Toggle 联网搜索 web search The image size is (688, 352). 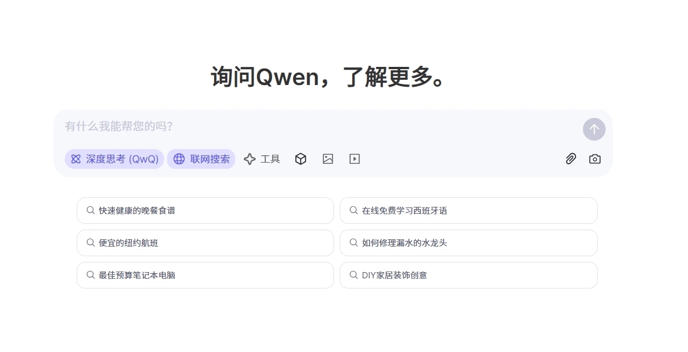[x=201, y=159]
